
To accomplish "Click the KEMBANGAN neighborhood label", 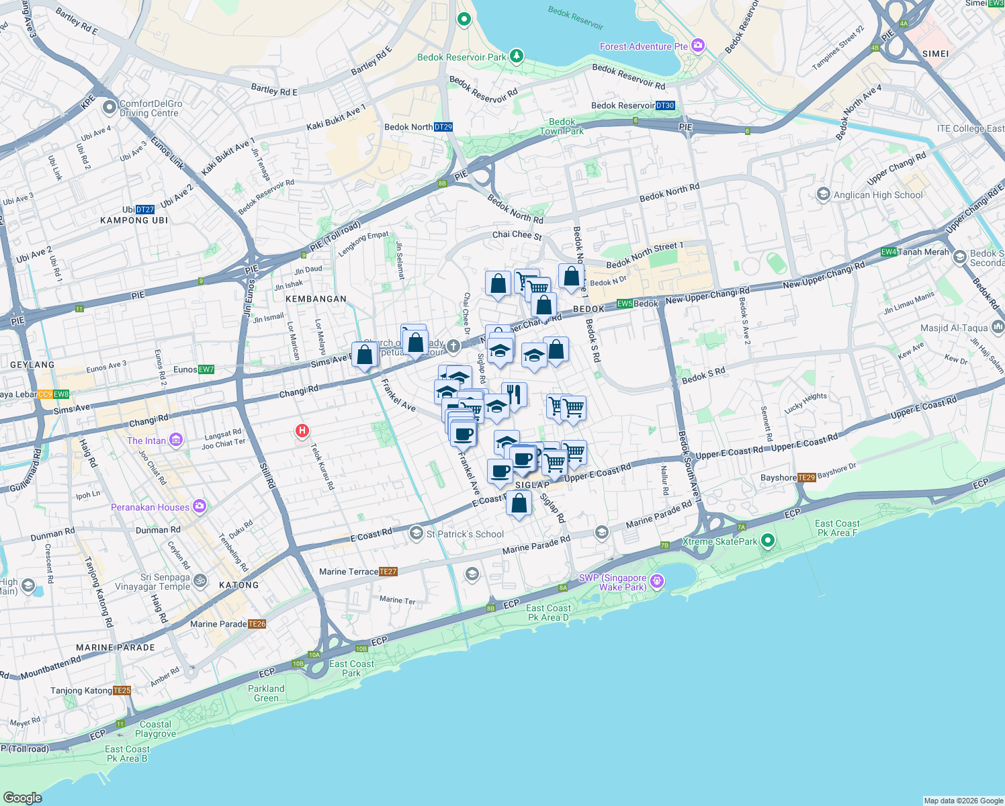I will click(x=316, y=299).
